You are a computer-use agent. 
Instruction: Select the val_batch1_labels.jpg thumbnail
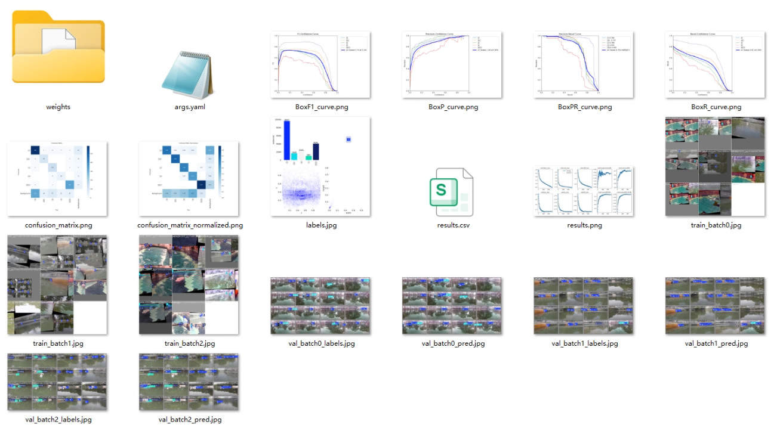coord(584,305)
